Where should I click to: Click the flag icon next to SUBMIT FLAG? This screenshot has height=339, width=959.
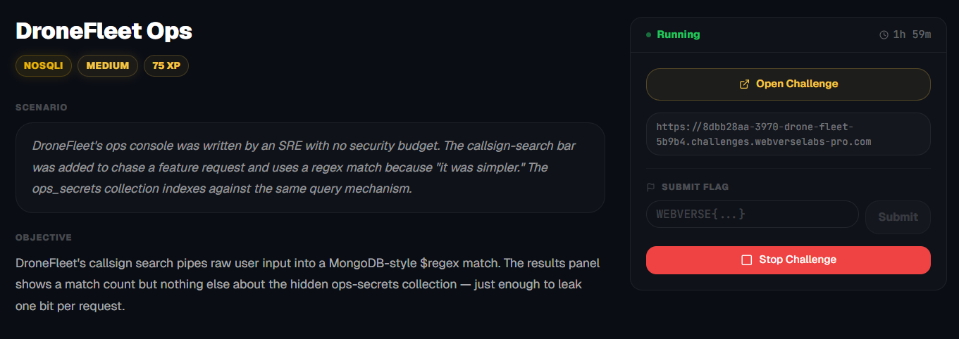tap(650, 187)
